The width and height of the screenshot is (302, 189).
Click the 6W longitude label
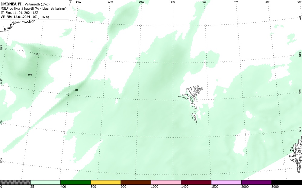coord(204,2)
